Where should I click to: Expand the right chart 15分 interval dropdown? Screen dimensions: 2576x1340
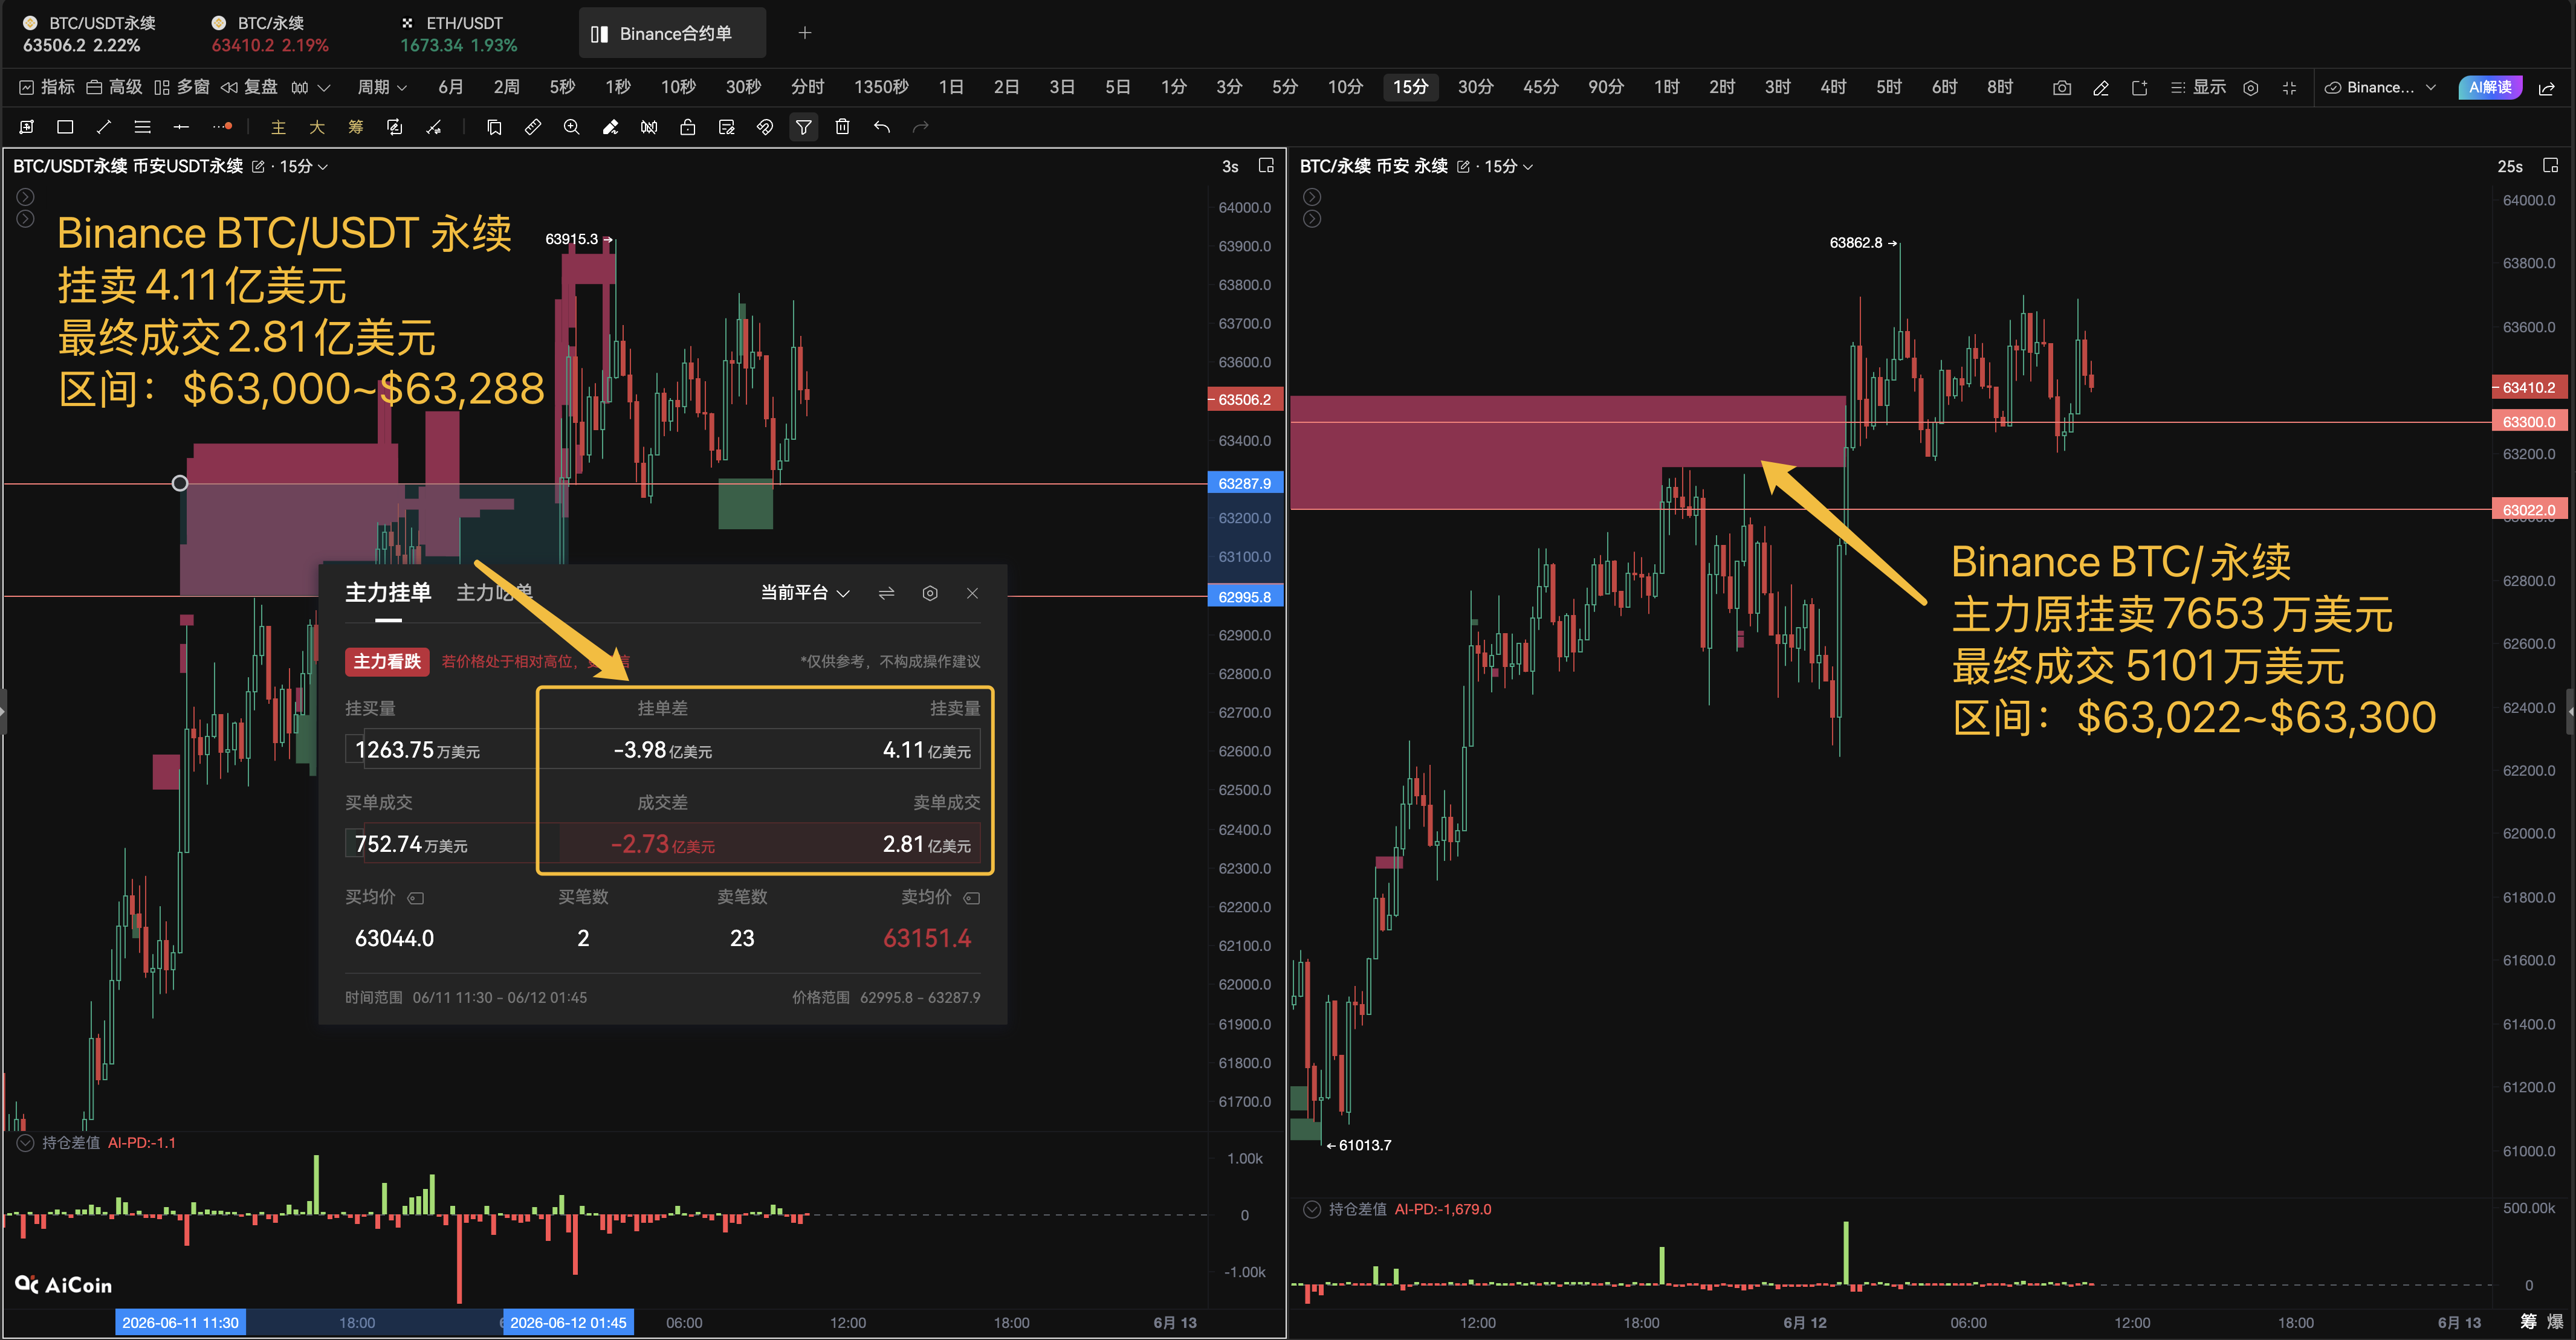pyautogui.click(x=1509, y=167)
